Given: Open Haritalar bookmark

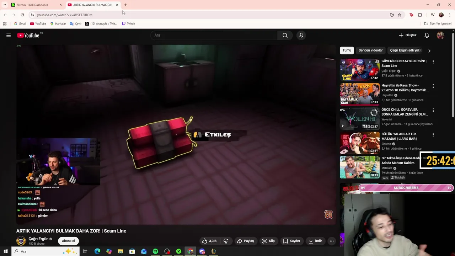Looking at the screenshot, I should [x=58, y=24].
